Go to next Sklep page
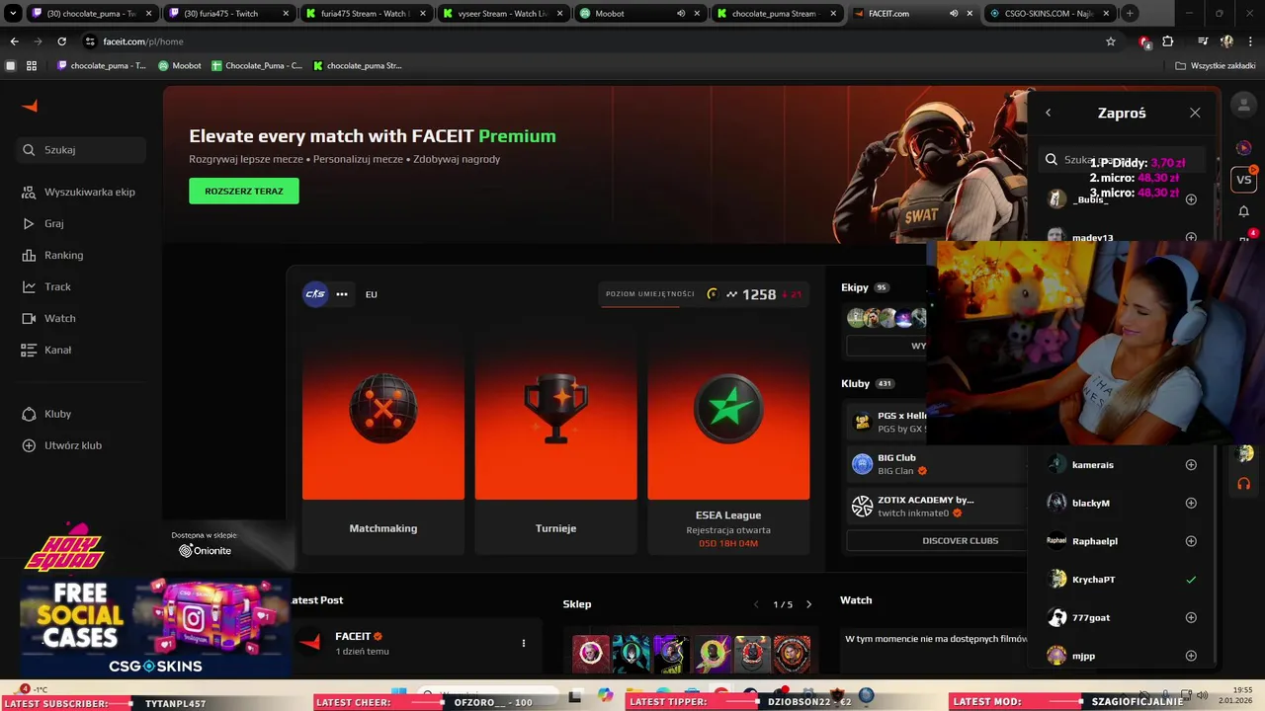This screenshot has width=1265, height=711. tap(808, 604)
